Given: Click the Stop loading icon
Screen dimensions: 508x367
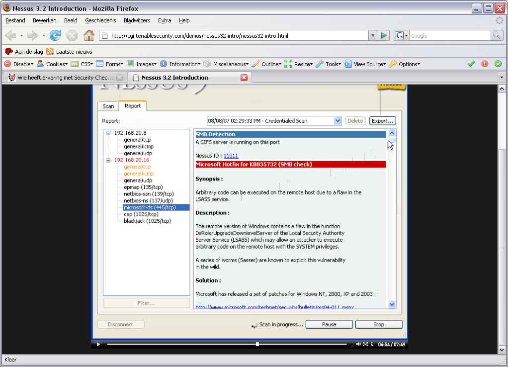Looking at the screenshot, I should [x=72, y=35].
